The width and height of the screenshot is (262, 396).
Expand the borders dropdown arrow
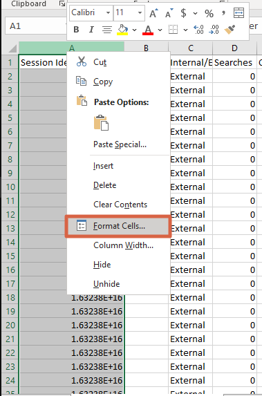coord(185,30)
